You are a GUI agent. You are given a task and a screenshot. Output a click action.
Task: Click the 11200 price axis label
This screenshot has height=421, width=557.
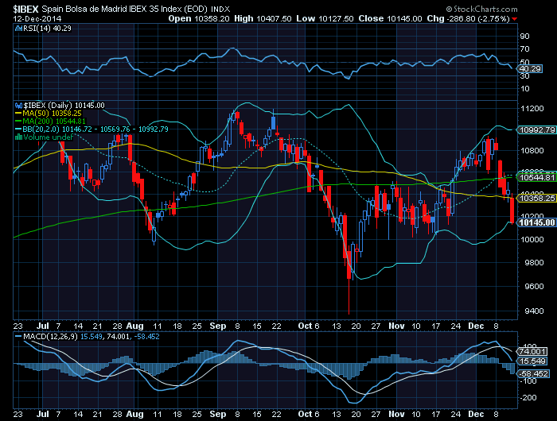[532, 109]
